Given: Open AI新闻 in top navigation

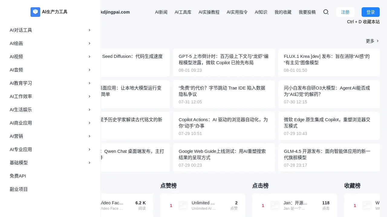Looking at the screenshot, I should [x=161, y=12].
